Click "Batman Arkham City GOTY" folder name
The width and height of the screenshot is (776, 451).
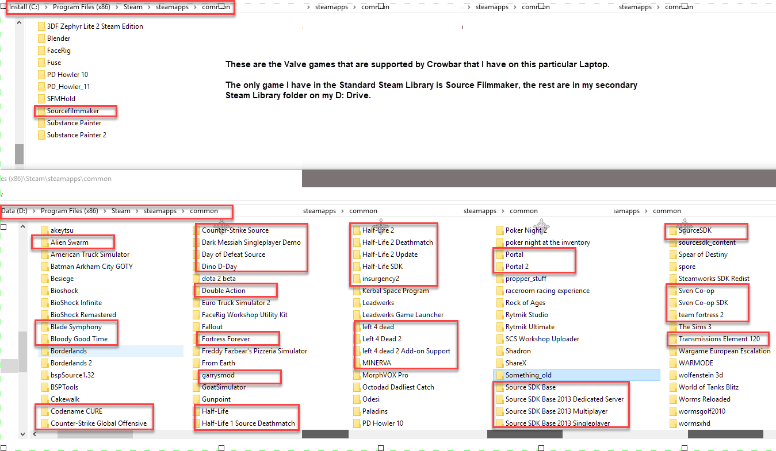pos(91,267)
